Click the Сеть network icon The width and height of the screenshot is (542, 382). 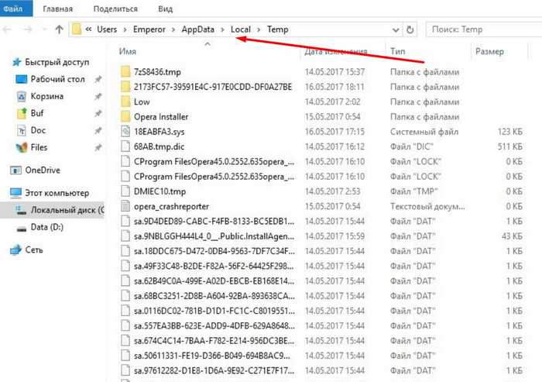tap(16, 250)
